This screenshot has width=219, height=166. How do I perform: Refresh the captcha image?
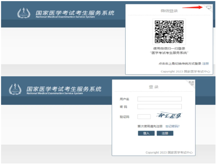(169, 115)
